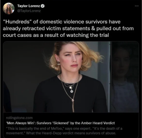Viewport: 142px width, 138px height.
Task: Click the Rolling Stone article preview image
Action: click(71, 77)
